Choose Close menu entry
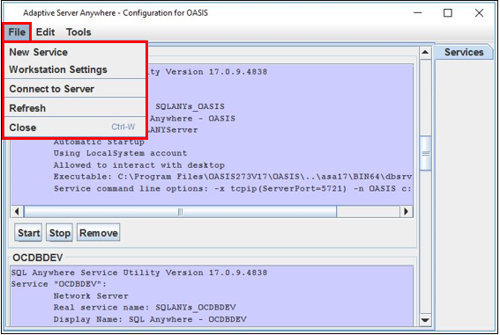The image size is (500, 335). [x=75, y=127]
